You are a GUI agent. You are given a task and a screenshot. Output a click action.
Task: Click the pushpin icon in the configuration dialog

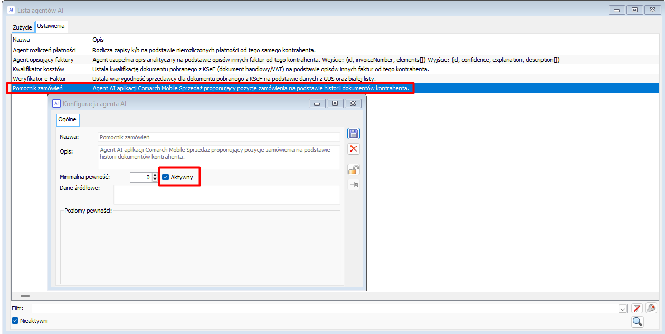pos(354,184)
